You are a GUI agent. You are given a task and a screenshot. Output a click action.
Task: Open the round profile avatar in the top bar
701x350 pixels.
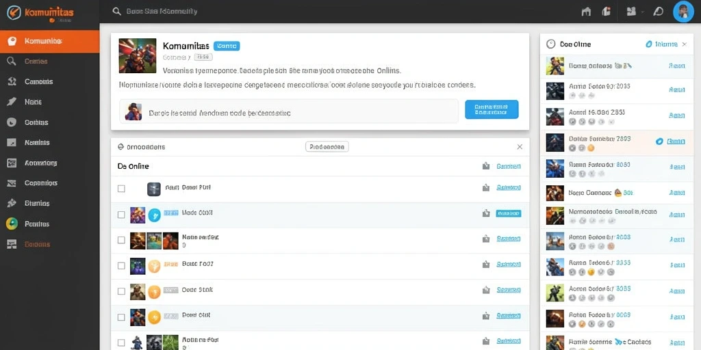683,12
